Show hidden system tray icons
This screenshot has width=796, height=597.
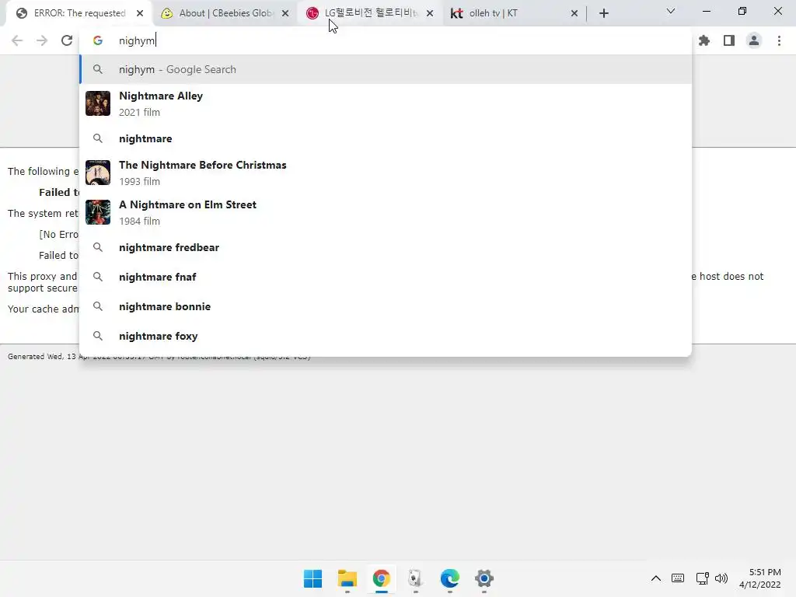coord(656,578)
